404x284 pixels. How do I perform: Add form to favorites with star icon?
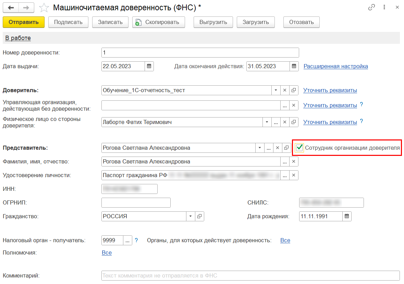tap(44, 7)
